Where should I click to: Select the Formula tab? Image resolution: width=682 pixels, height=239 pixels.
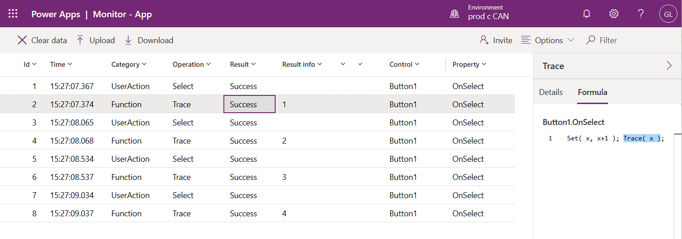tap(593, 92)
